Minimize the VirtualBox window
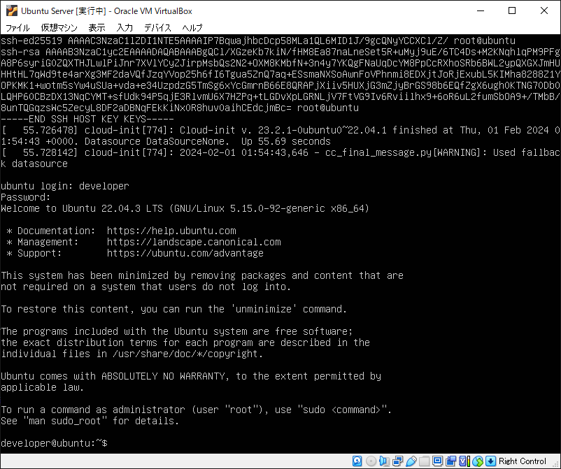 [481, 10]
